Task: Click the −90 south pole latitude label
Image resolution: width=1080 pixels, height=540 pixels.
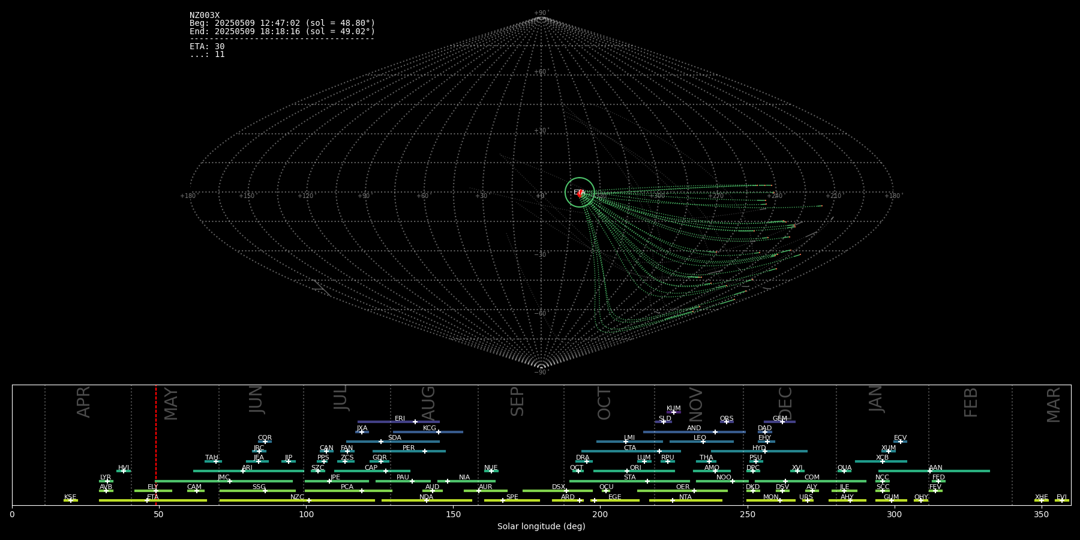Action: point(541,372)
